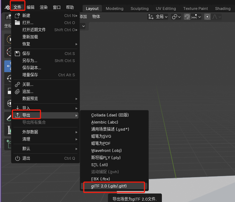Open the pivot point dropdown
Image resolution: width=235 pixels, height=202 pixels.
point(176,17)
